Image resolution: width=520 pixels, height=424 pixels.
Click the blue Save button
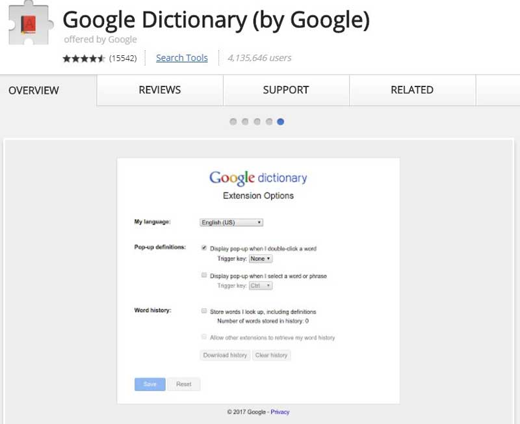tap(150, 384)
